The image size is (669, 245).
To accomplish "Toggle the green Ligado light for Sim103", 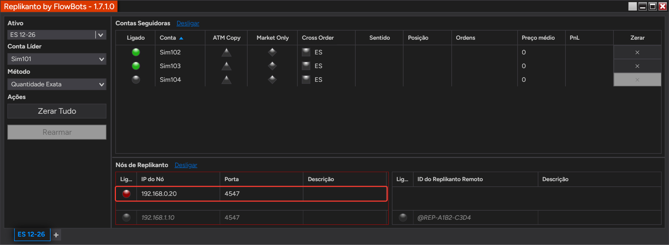I will tap(136, 66).
